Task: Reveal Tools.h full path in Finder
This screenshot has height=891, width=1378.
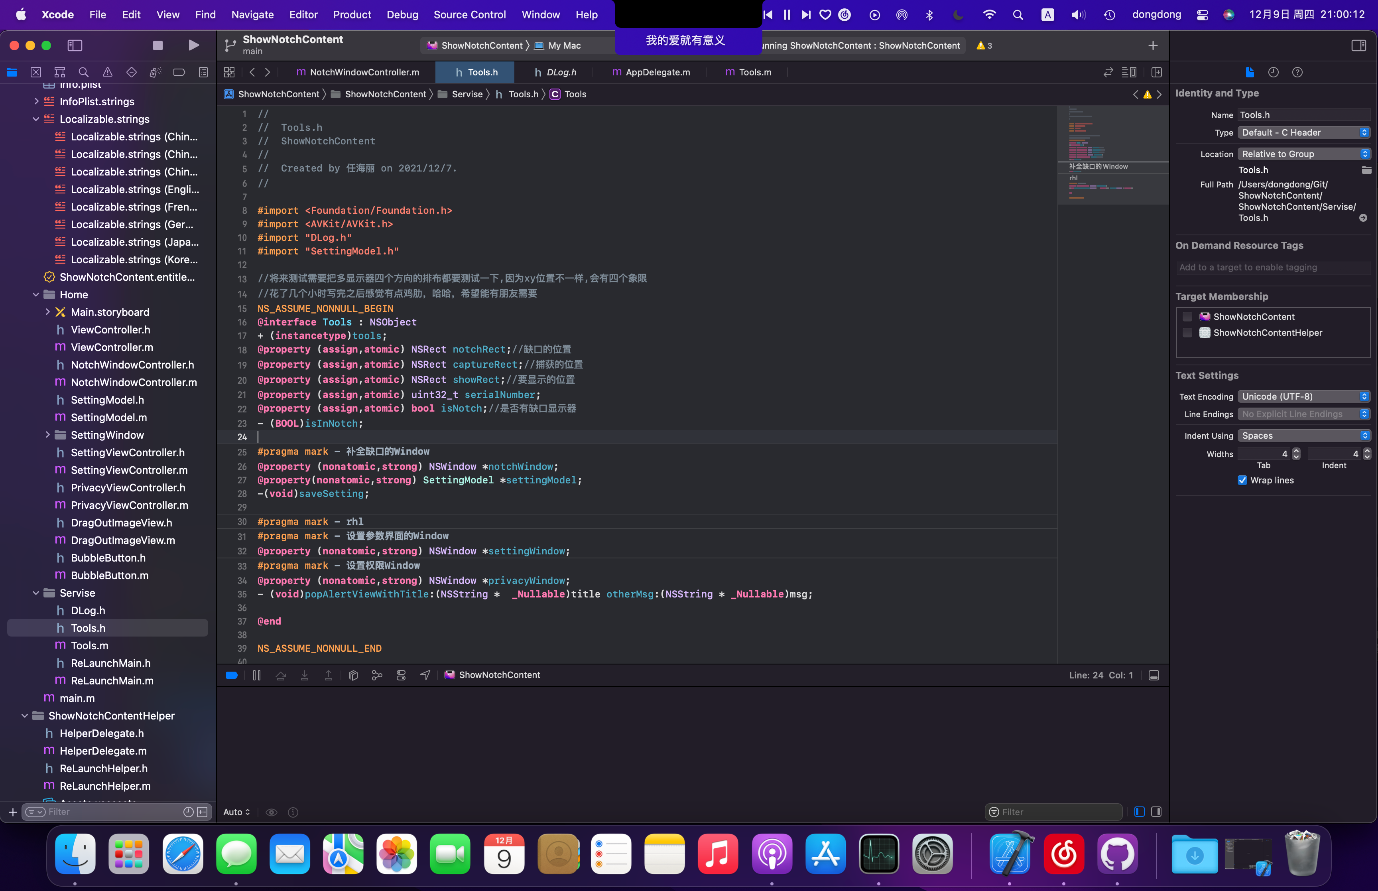Action: point(1363,218)
